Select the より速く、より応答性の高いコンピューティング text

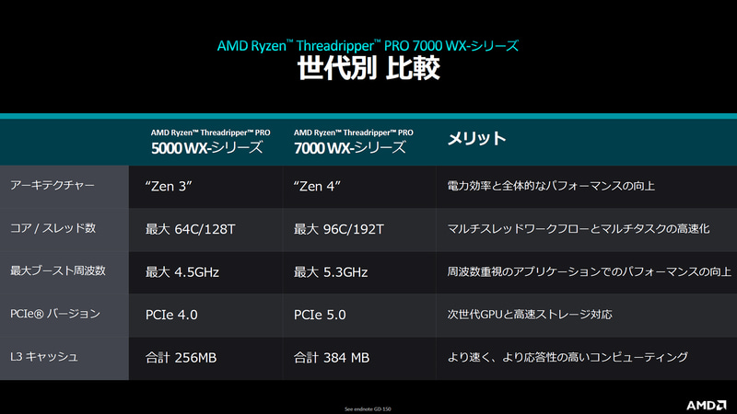point(567,357)
